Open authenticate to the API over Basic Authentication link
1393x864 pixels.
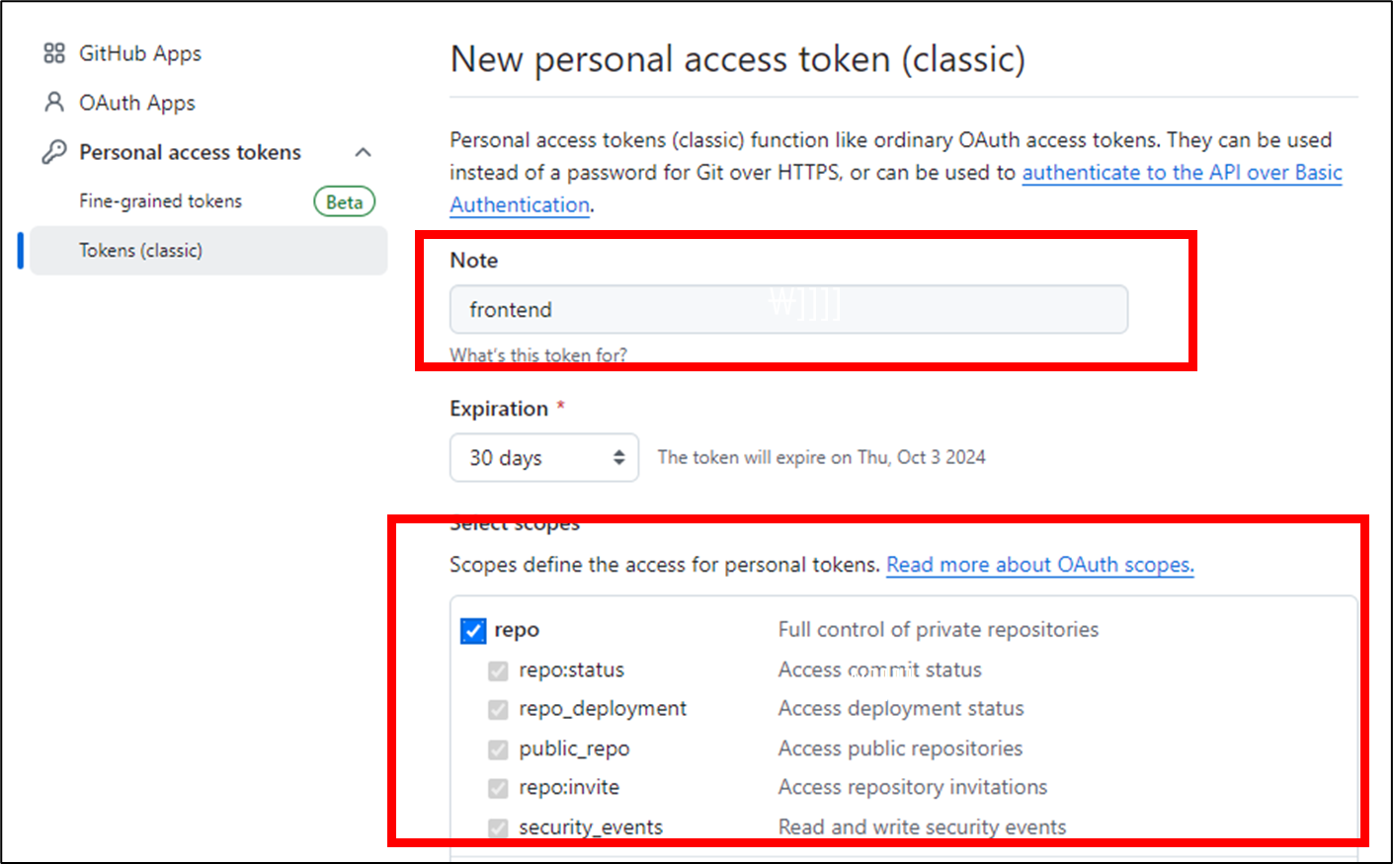click(1181, 173)
